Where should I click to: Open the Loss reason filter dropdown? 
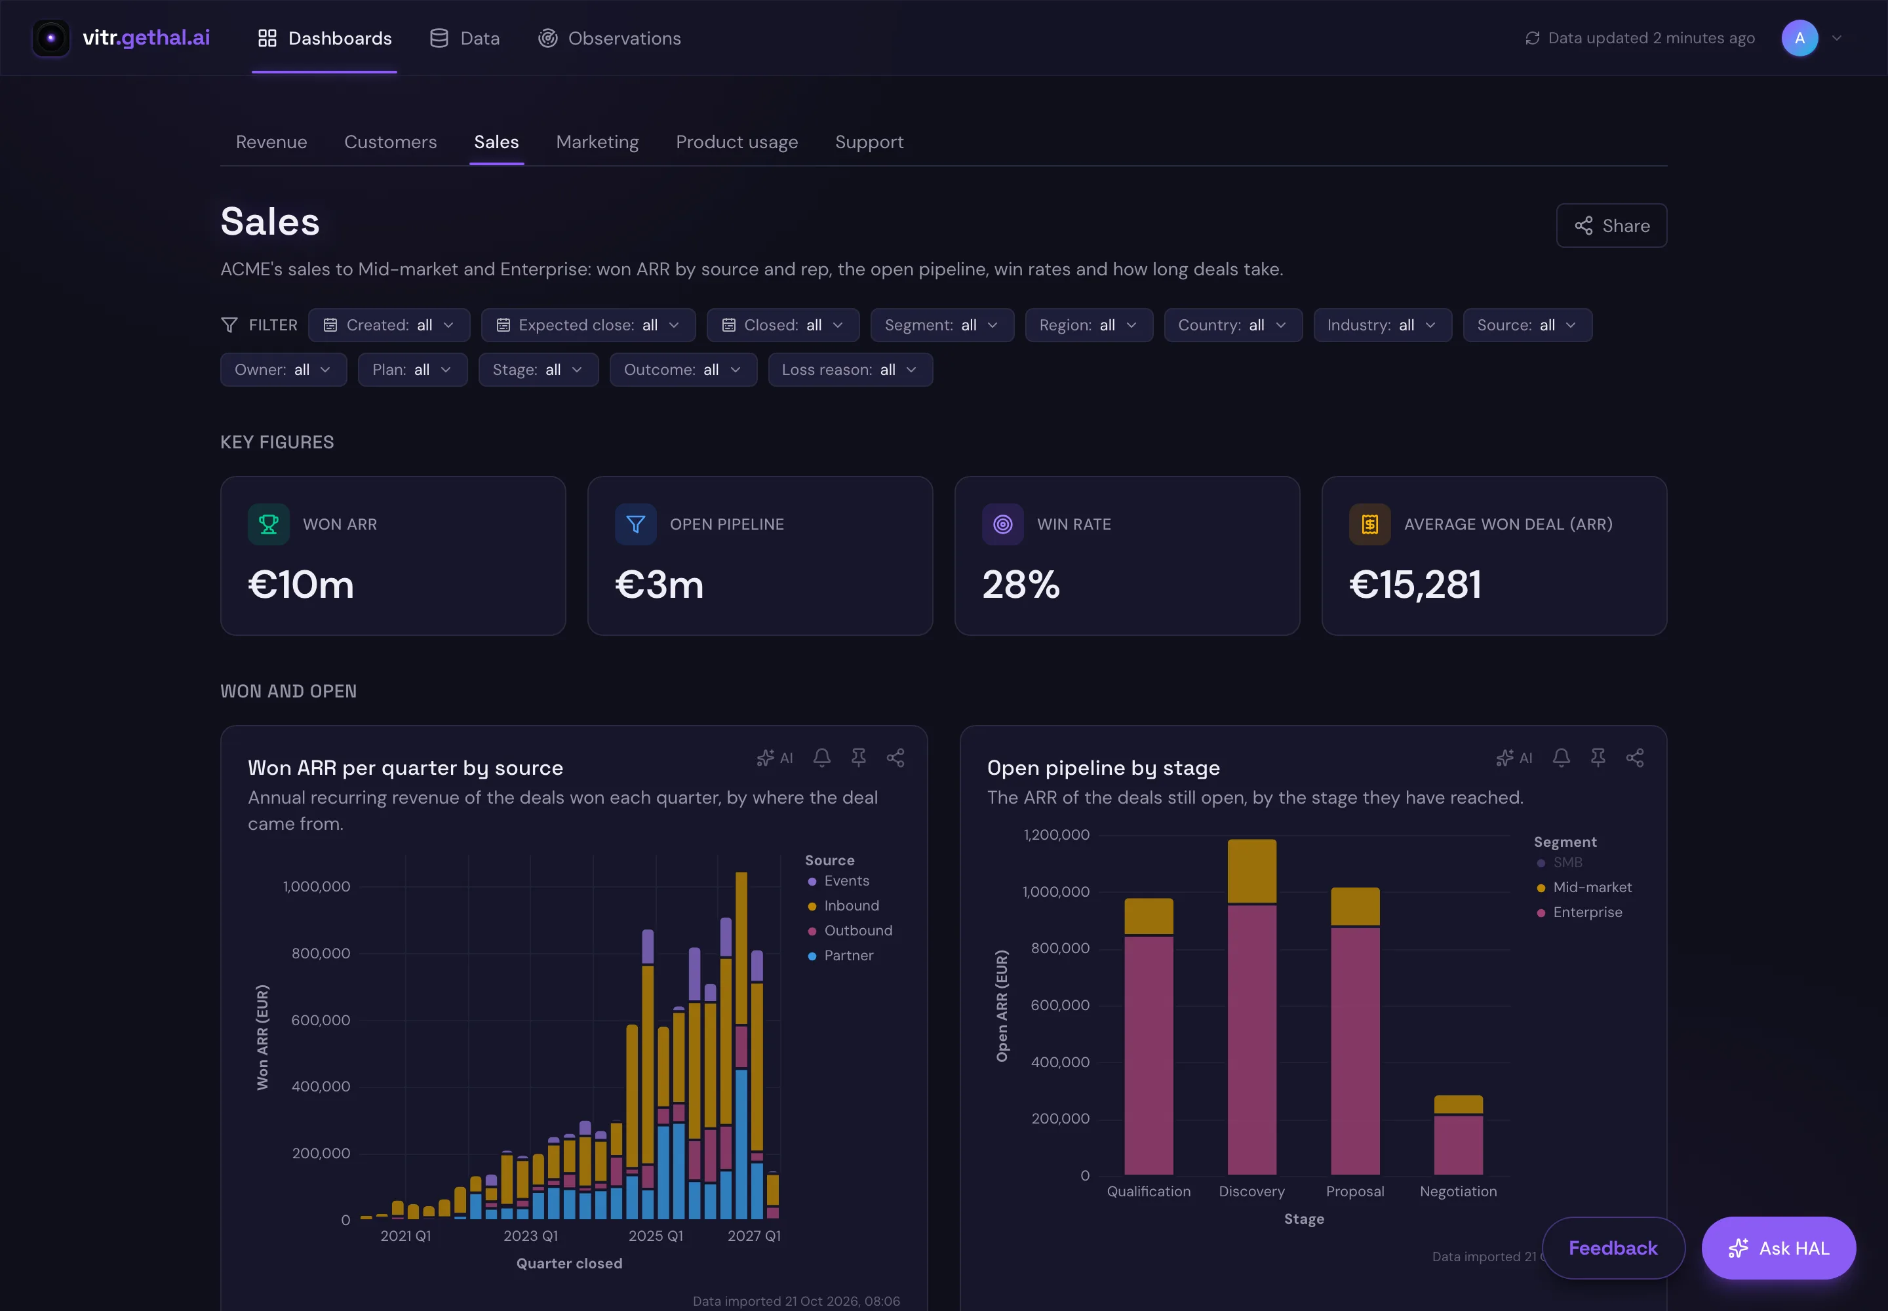tap(850, 370)
